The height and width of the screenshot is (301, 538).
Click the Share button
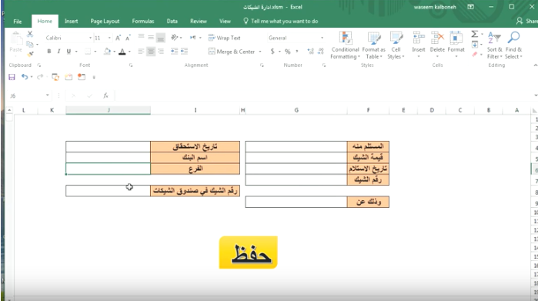tap(527, 22)
